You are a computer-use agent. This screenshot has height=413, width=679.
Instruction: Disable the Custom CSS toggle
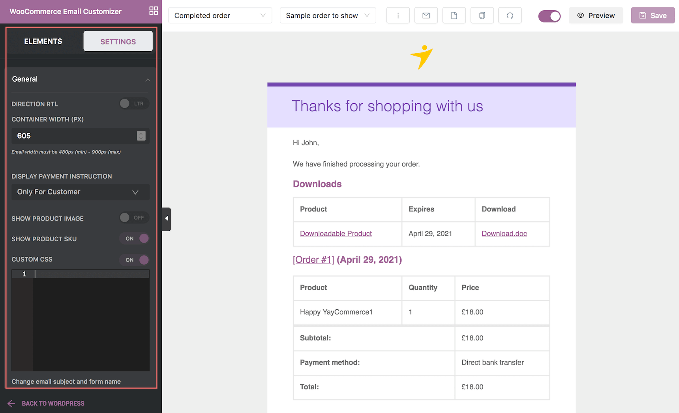(134, 260)
